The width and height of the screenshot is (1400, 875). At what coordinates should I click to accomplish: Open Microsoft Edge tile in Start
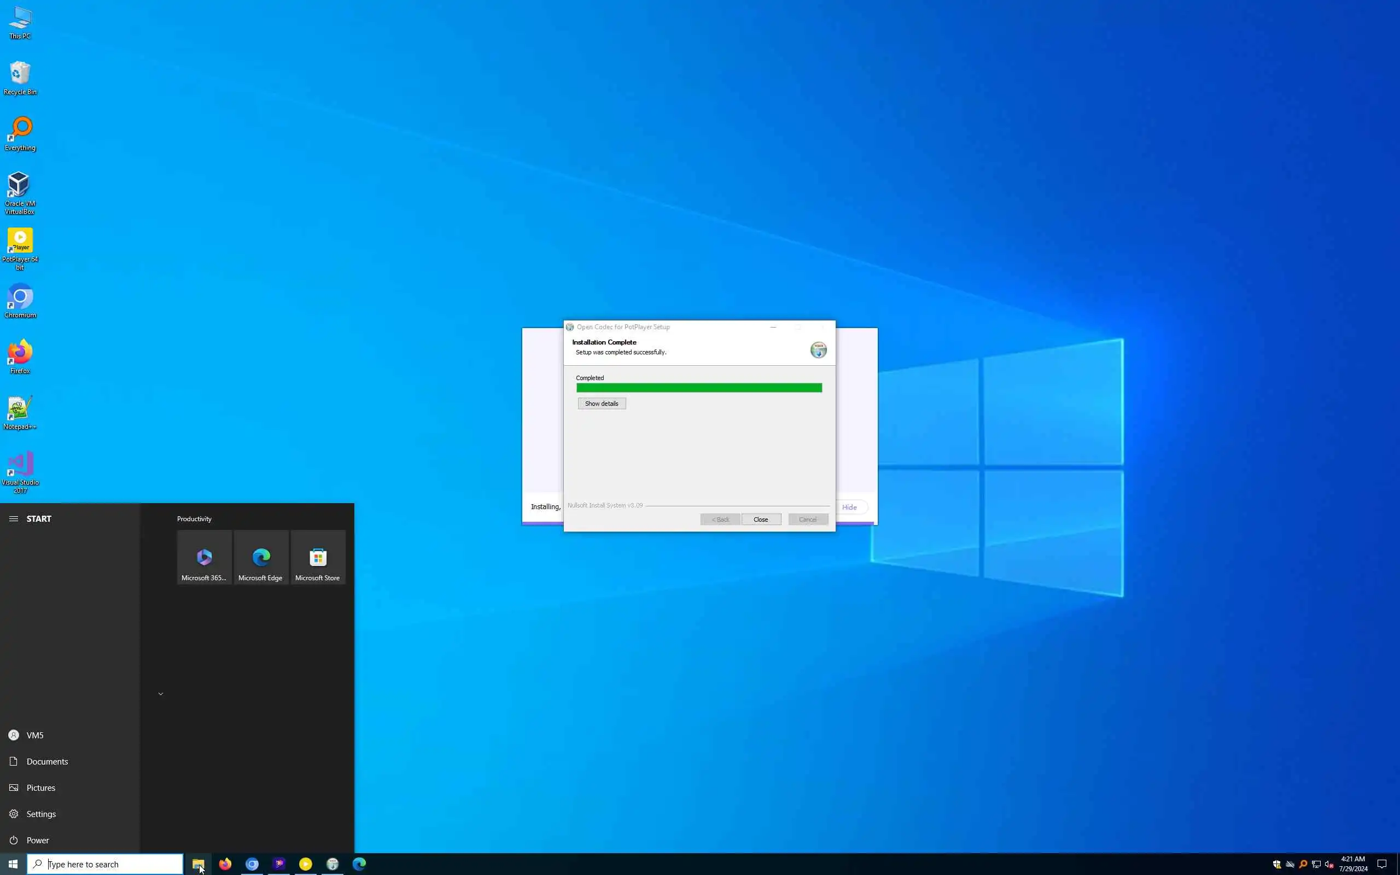261,558
